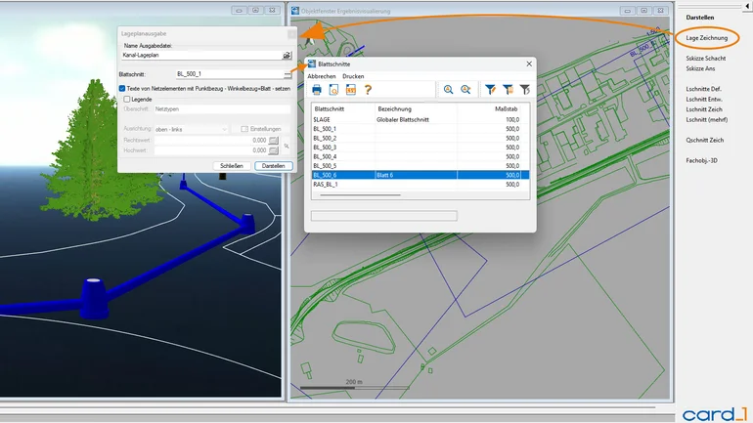Viewport: 753px width, 423px height.
Task: Open the Abbrechen menu
Action: [x=322, y=76]
